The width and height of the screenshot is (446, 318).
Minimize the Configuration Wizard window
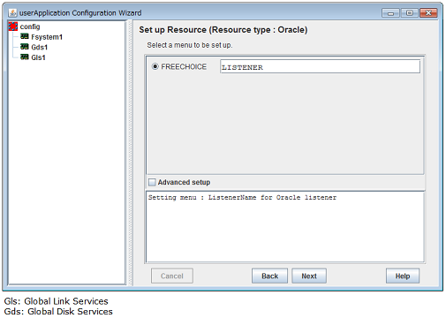click(390, 13)
